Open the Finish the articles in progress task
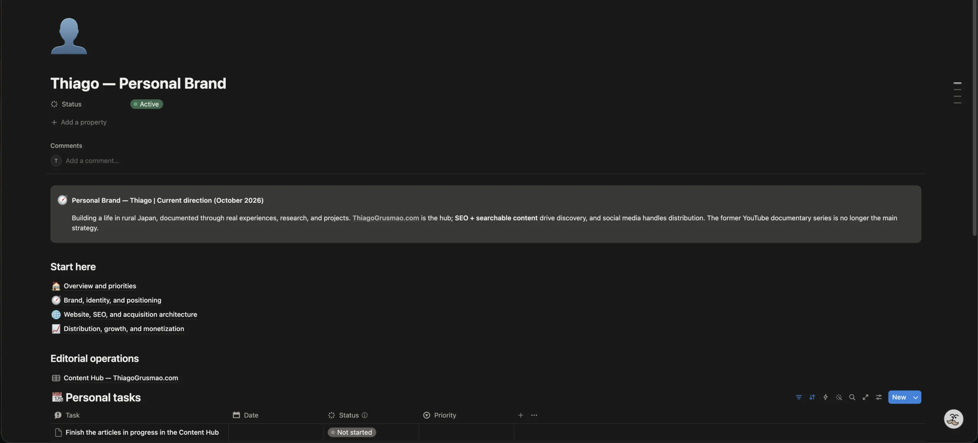 tap(142, 432)
